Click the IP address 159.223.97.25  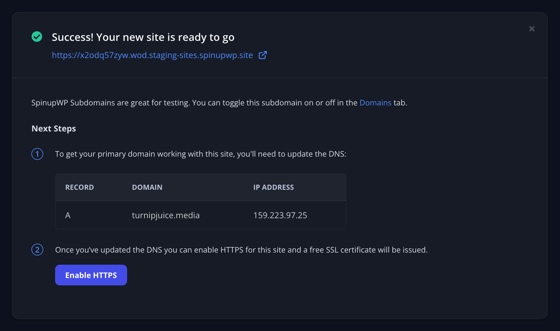pos(280,215)
